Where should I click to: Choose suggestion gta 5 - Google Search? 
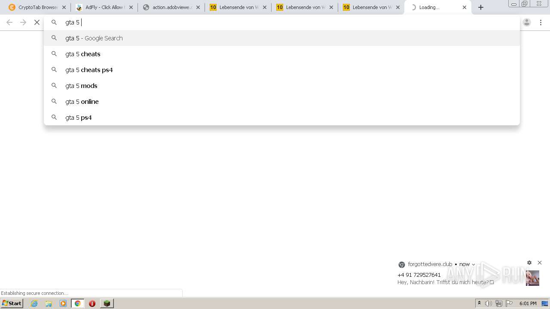click(282, 38)
